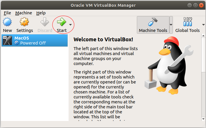Open the Machine menu
Screen dimensions: 206x128
click(x=23, y=13)
